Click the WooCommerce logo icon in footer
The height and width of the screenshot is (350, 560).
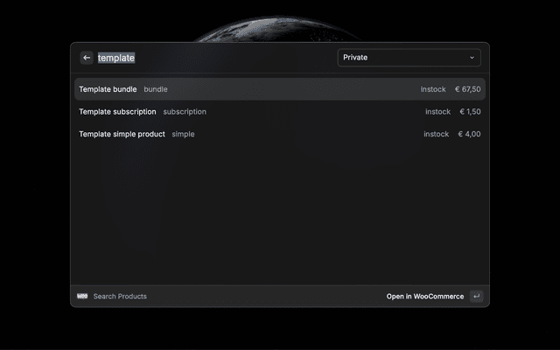82,297
